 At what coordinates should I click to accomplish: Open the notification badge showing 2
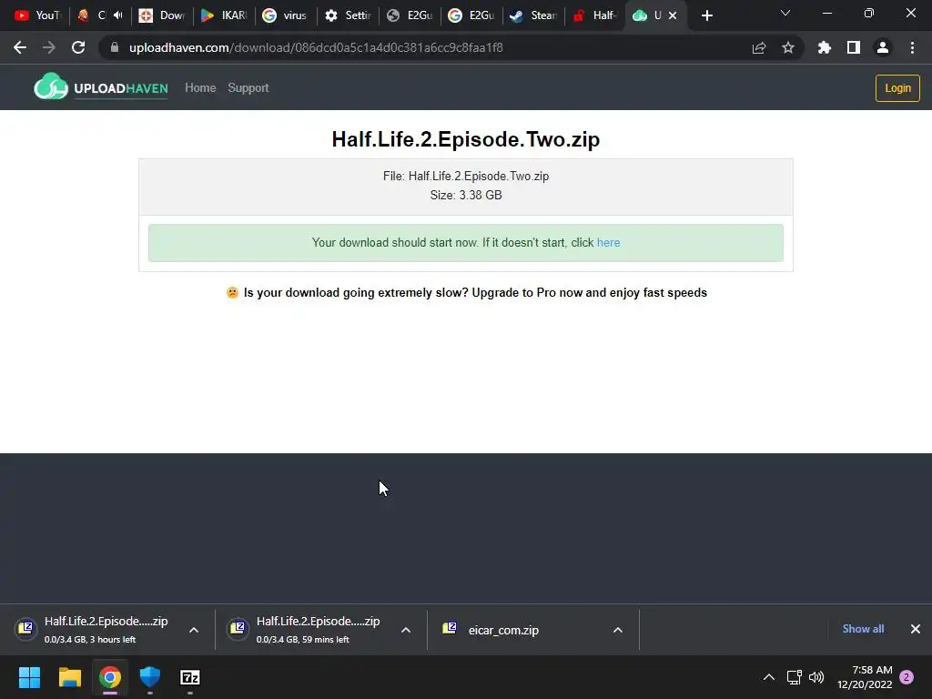pyautogui.click(x=907, y=677)
